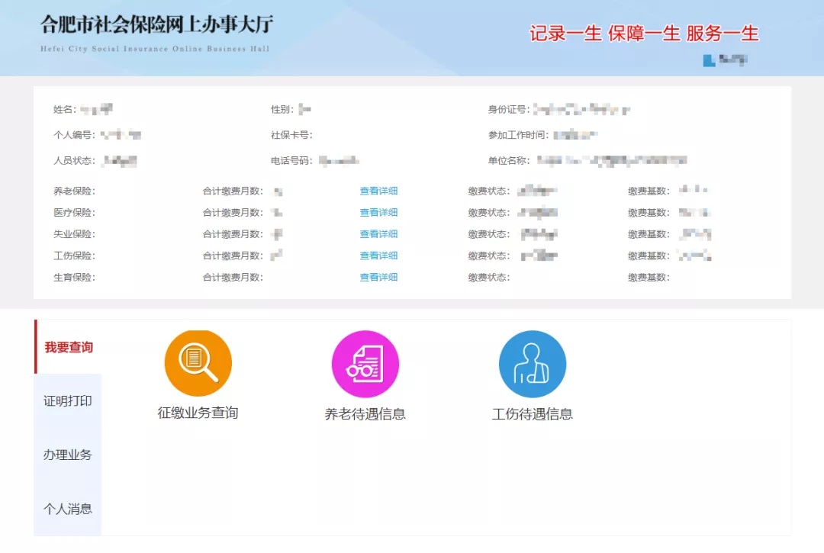Screen dimensions: 824x553
Task: Switch to the 证明打印 sidebar tab
Action: (x=66, y=400)
